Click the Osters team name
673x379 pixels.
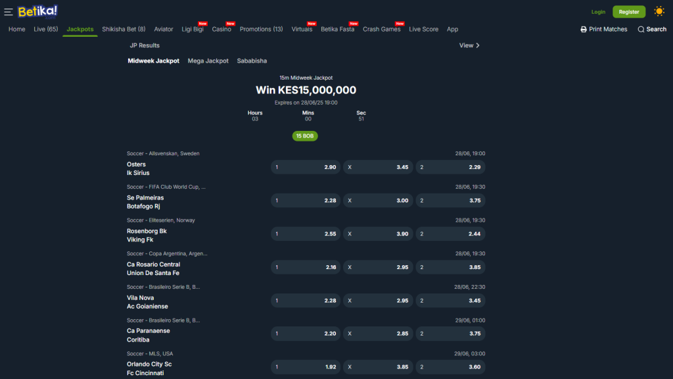[x=136, y=164]
